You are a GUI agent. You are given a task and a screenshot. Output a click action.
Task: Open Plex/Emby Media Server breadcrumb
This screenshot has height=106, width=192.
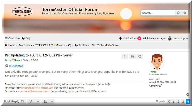(x=106, y=45)
